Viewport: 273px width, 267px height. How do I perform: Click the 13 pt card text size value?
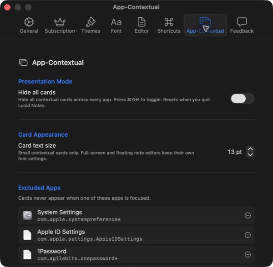[235, 152]
